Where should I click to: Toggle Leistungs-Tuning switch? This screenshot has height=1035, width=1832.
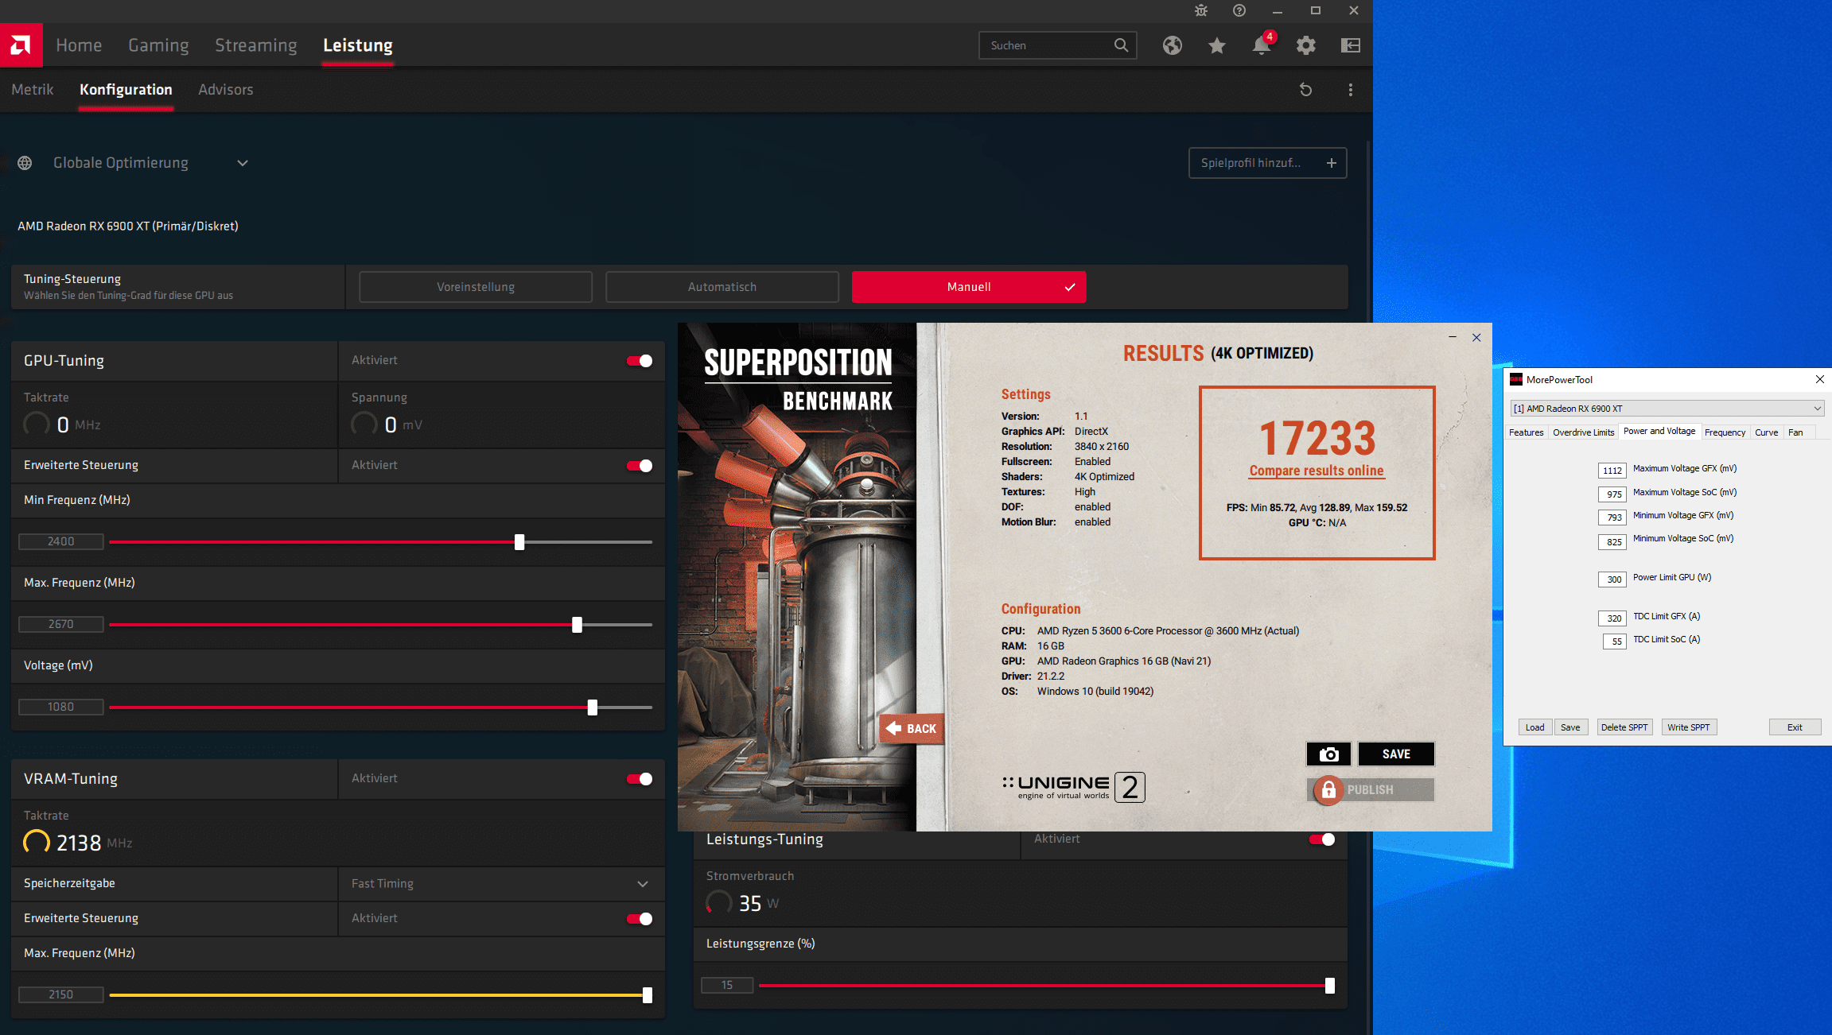[1322, 839]
